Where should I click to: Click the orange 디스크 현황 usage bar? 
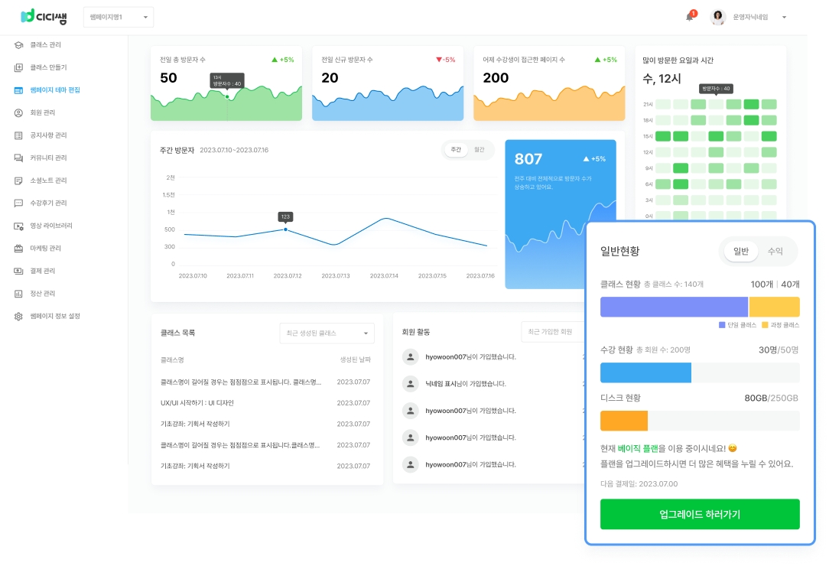click(623, 421)
